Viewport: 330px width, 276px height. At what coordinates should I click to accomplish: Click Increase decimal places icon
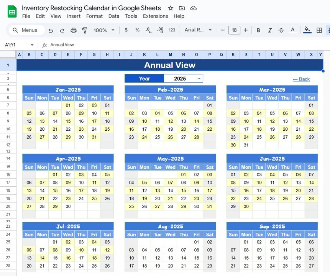click(160, 30)
